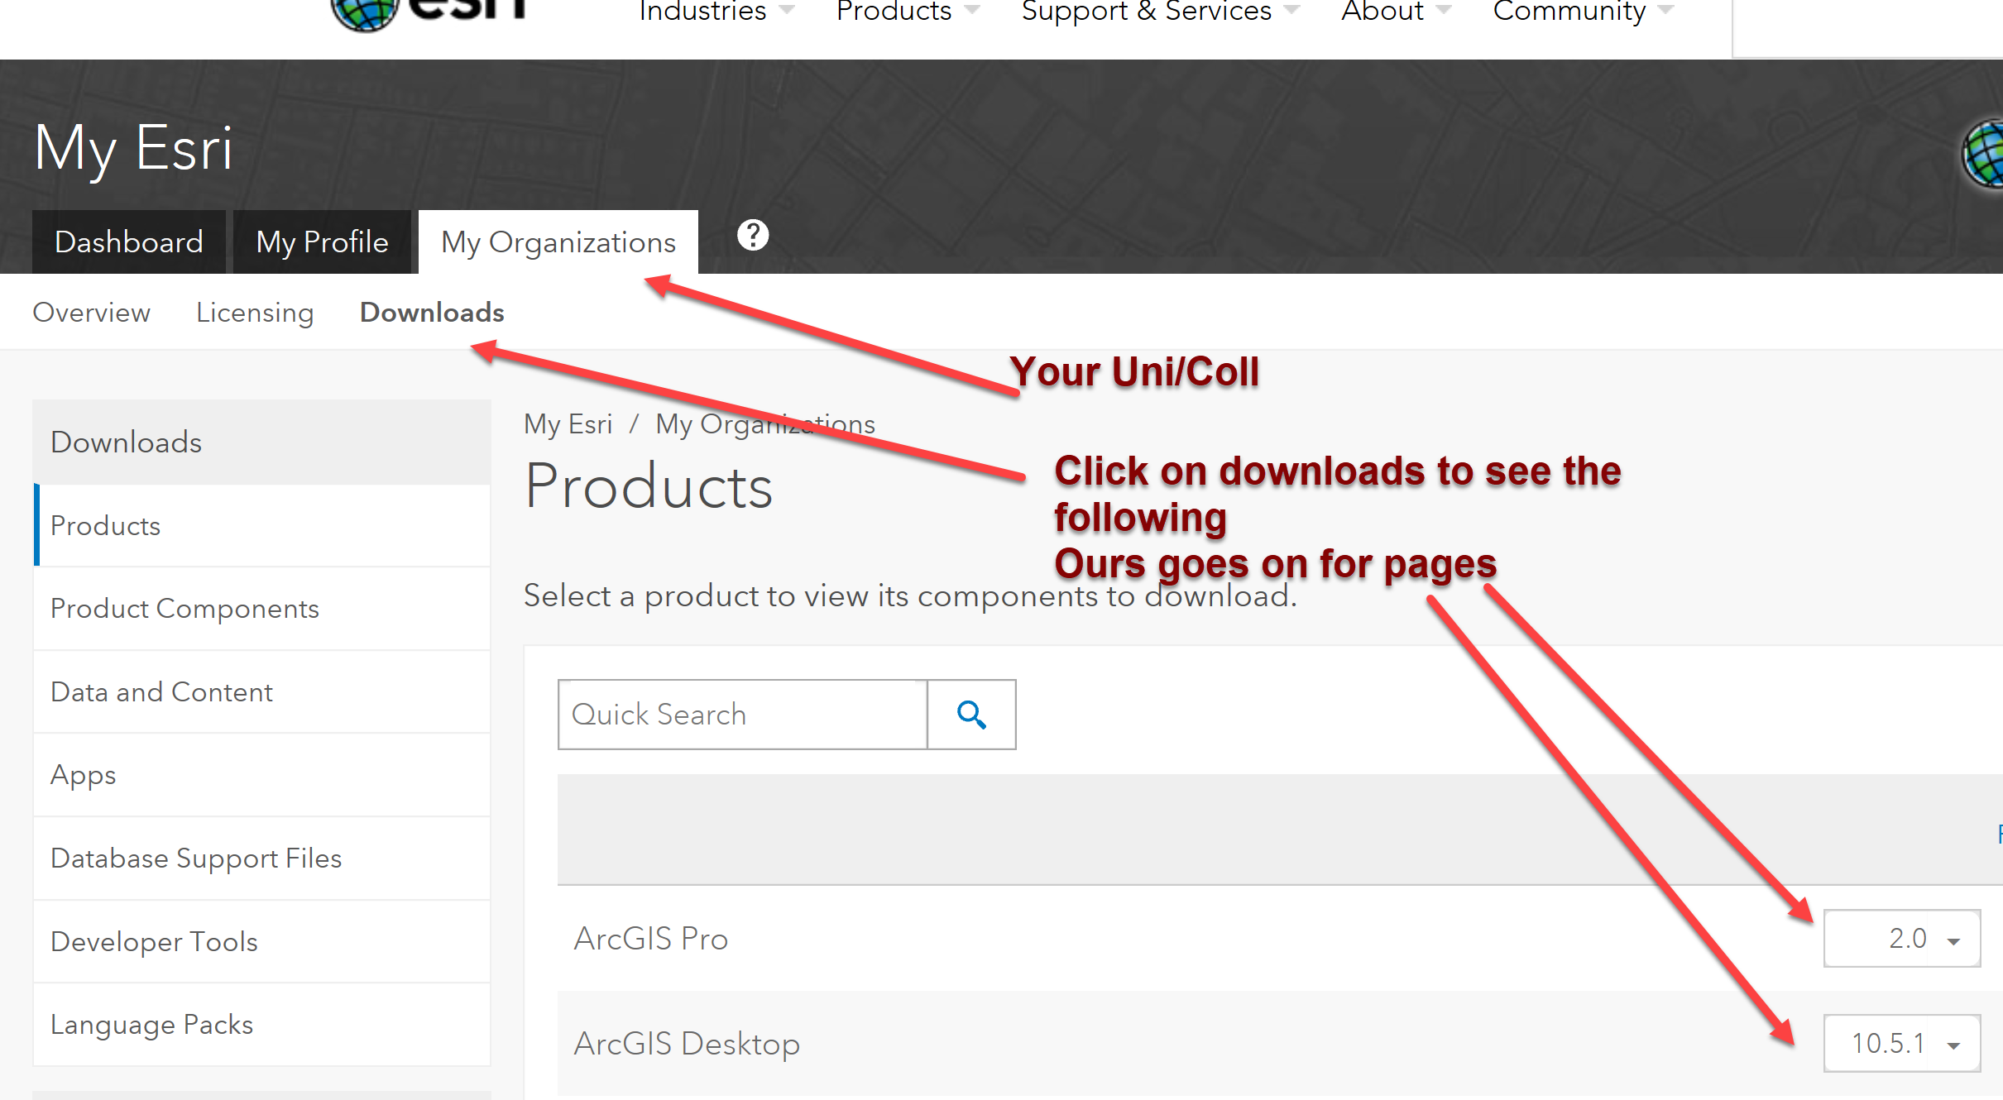Screen dimensions: 2003x1100
Task: Open Data and Content sidebar item
Action: pyautogui.click(x=161, y=692)
